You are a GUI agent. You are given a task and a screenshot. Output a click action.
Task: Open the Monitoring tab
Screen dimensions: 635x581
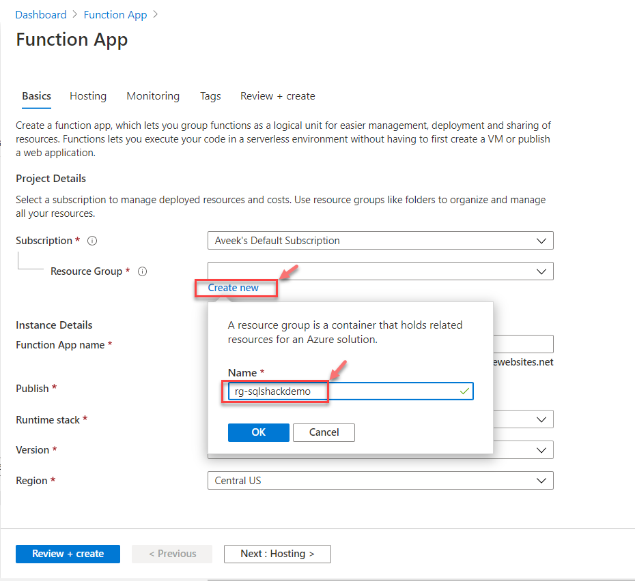point(153,96)
